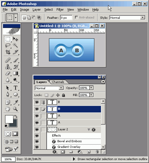Viewport: 149px width, 163px height.
Task: Switch to the Channels tab
Action: point(58,82)
